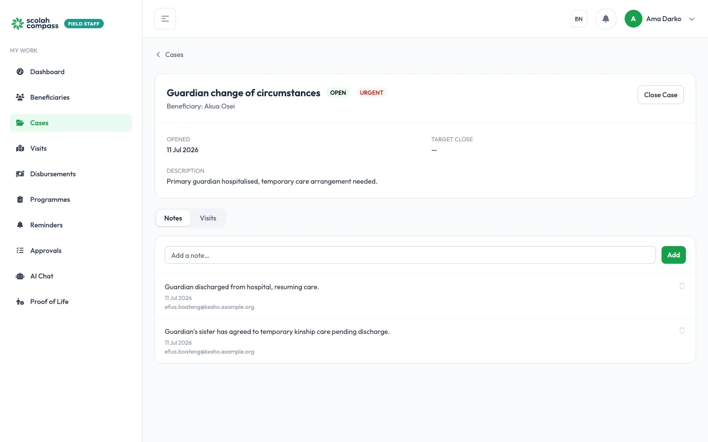This screenshot has height=442, width=708.
Task: Select the Cases folder icon
Action: (x=20, y=123)
